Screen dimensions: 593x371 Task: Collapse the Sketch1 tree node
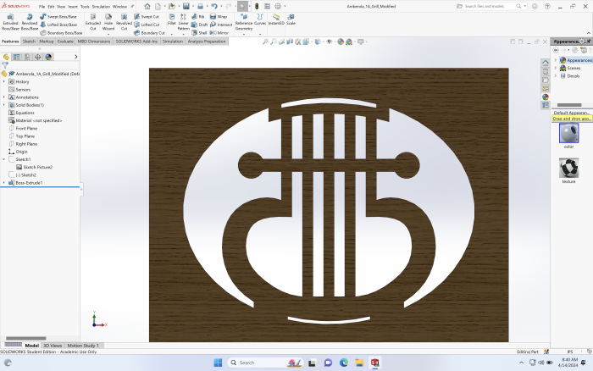(3, 159)
